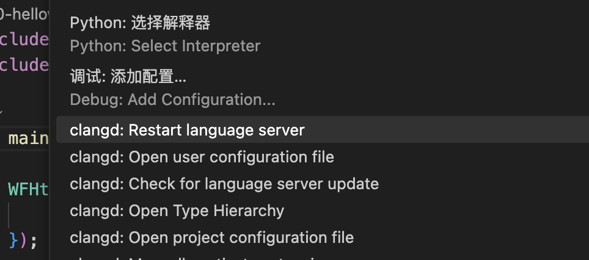Click the pink closing parenthesis after brace
Screen dimensions: 589x260
(x=23, y=240)
